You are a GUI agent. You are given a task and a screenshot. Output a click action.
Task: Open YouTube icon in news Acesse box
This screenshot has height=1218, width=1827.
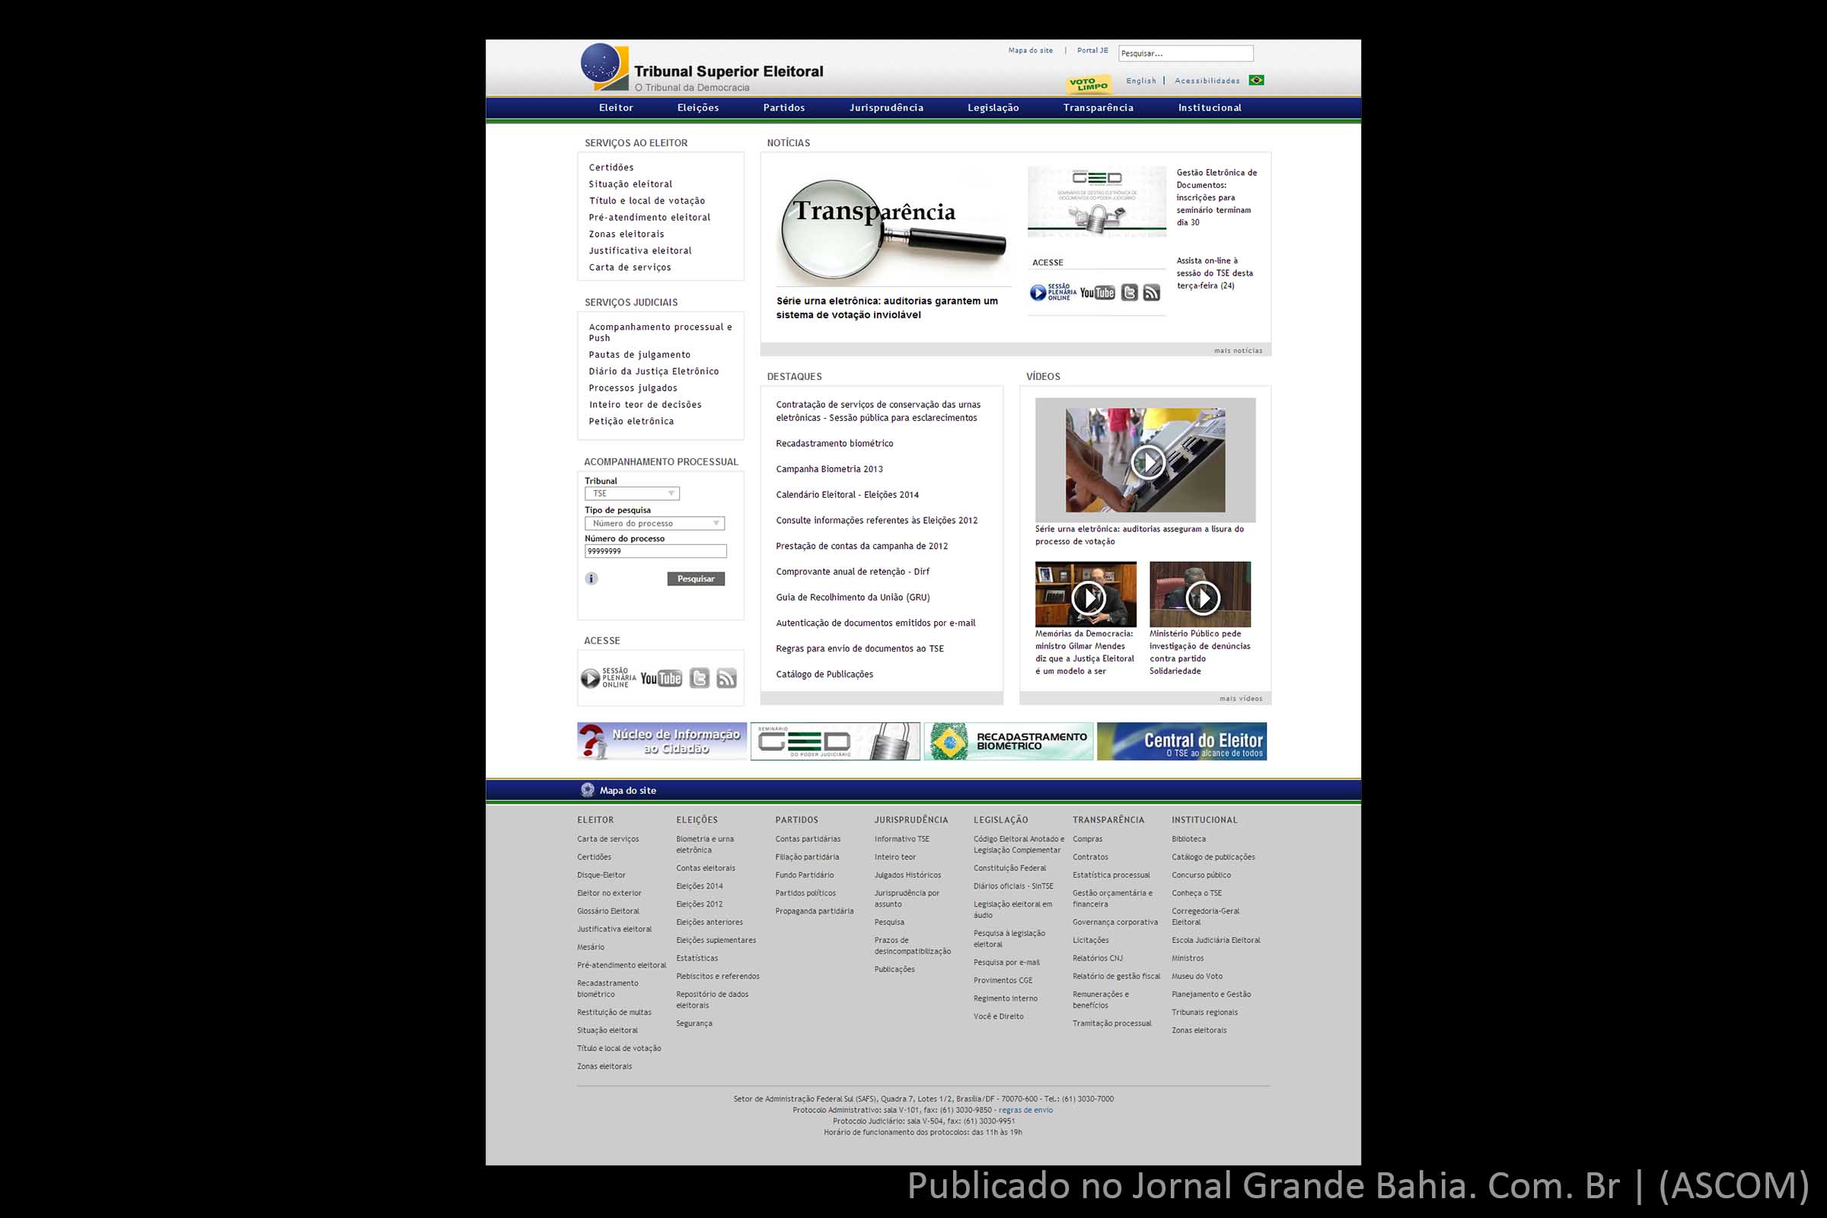[x=1097, y=293]
